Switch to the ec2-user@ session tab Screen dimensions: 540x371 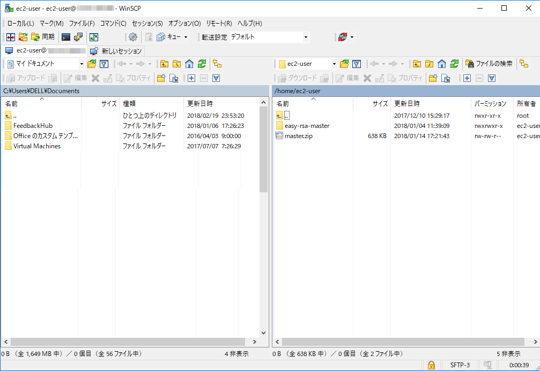point(45,50)
